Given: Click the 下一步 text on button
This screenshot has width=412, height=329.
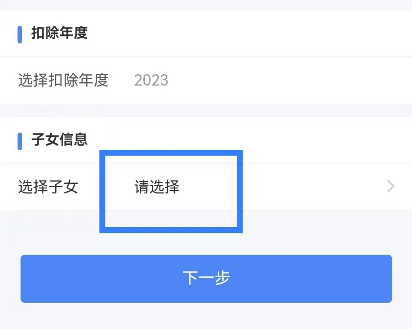Looking at the screenshot, I should [x=206, y=278].
